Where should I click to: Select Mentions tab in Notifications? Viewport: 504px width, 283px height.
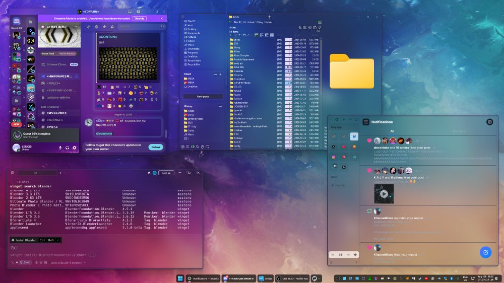459,131
